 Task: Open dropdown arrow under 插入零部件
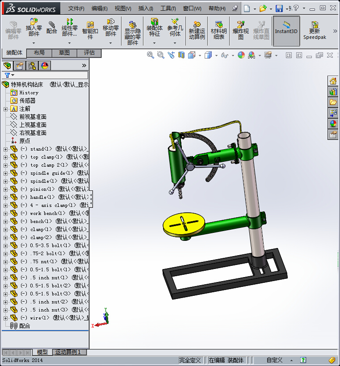pos(34,43)
